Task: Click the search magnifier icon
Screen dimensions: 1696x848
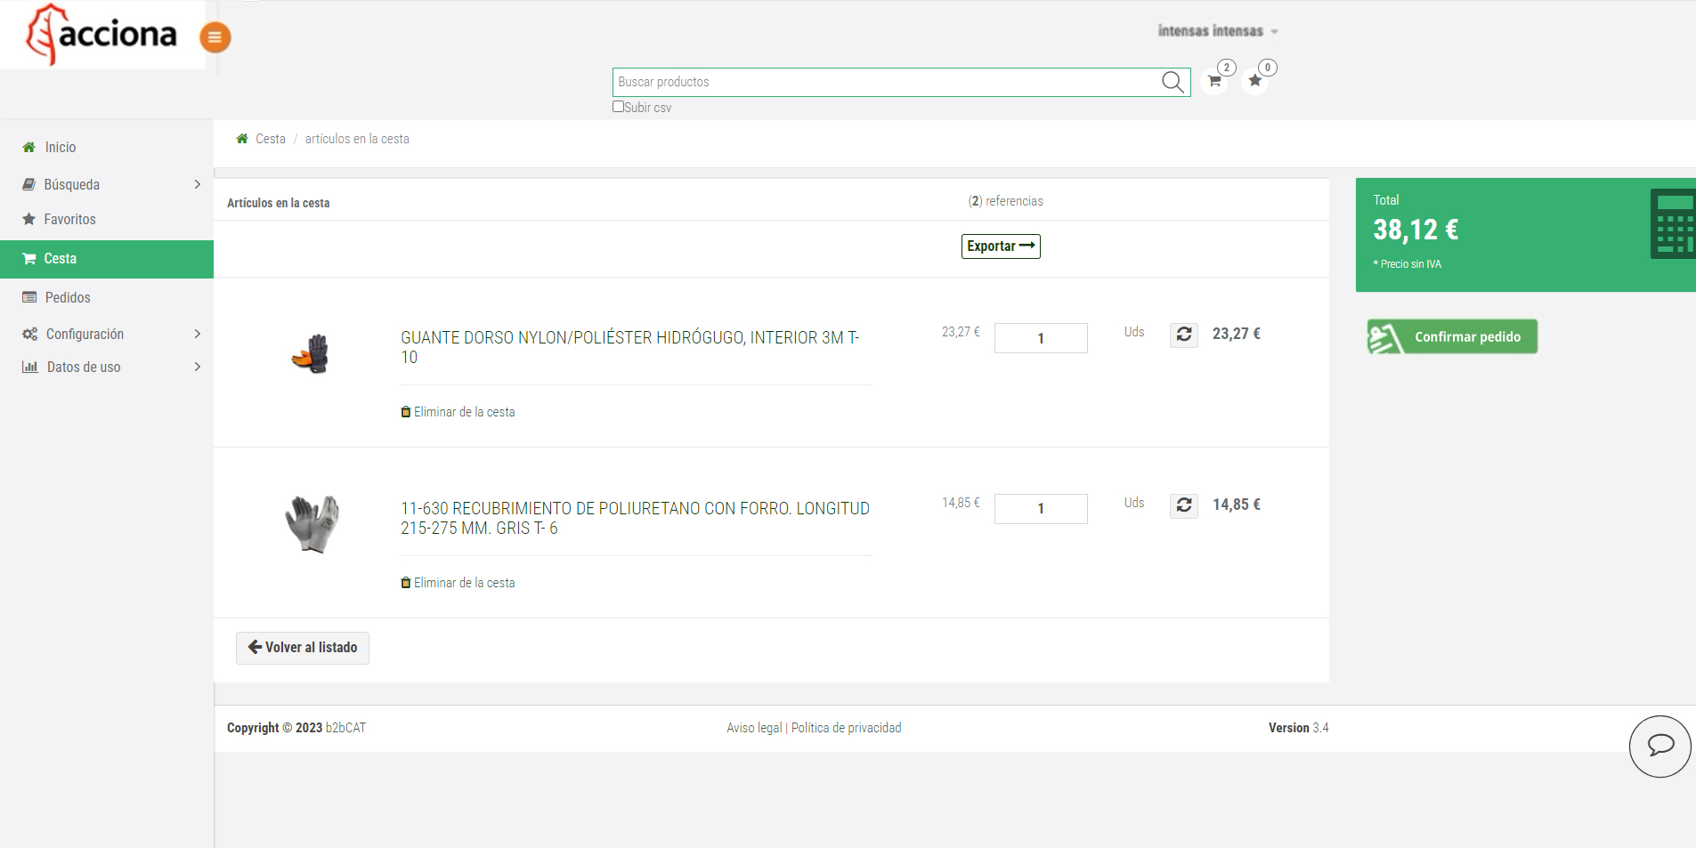Action: pos(1173,82)
